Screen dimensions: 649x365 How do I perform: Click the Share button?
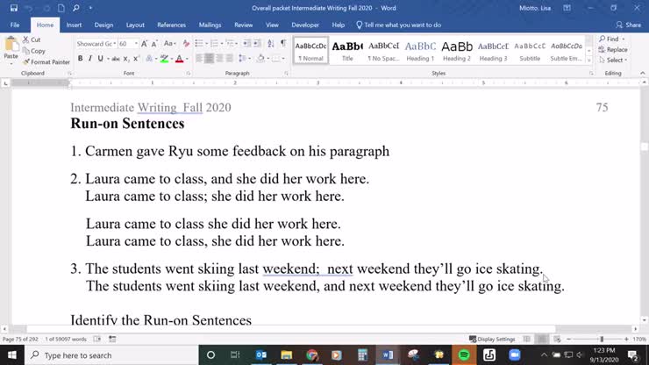(628, 25)
